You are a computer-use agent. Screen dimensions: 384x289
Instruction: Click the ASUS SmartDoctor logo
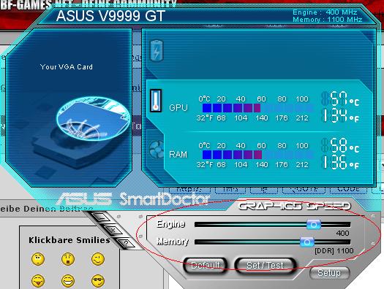132,199
